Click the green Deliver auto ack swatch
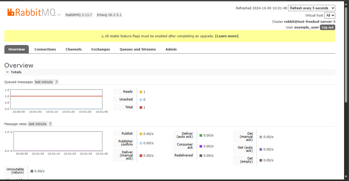 coord(201,135)
